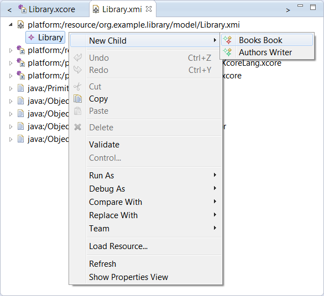Open the Team submenu
Viewport: 324px width, 296px height.
pyautogui.click(x=145, y=229)
